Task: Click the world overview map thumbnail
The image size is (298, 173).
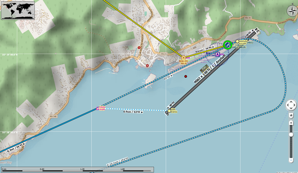Action: click(18, 10)
